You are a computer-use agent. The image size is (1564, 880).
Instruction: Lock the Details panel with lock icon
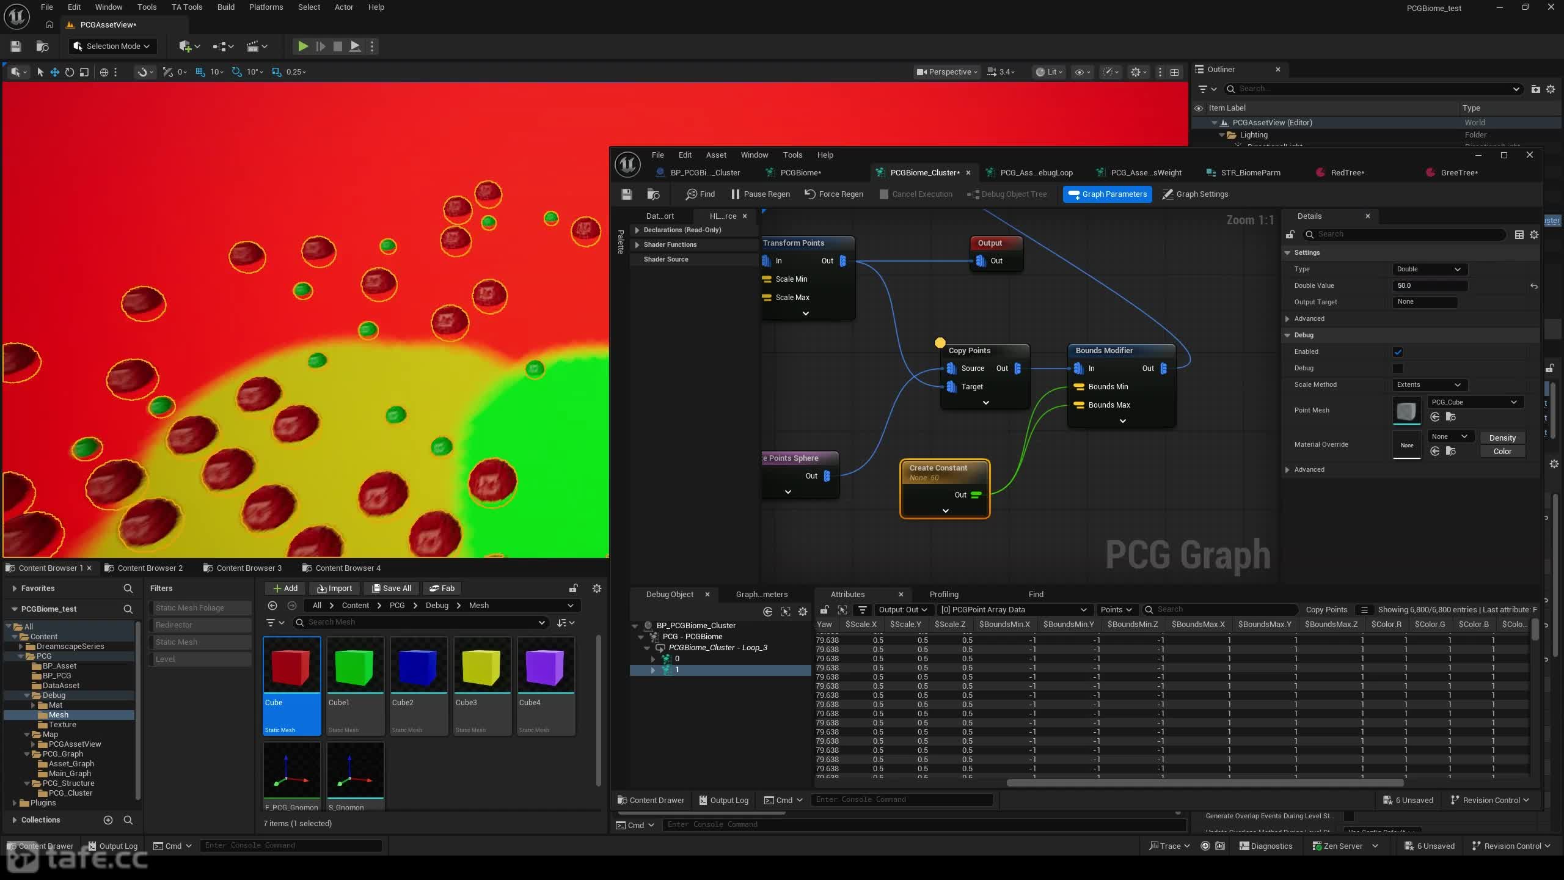[x=1290, y=235]
